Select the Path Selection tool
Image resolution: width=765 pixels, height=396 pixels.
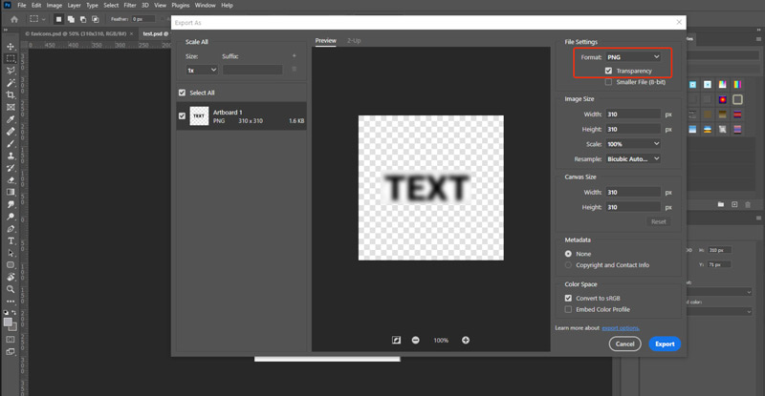(11, 253)
